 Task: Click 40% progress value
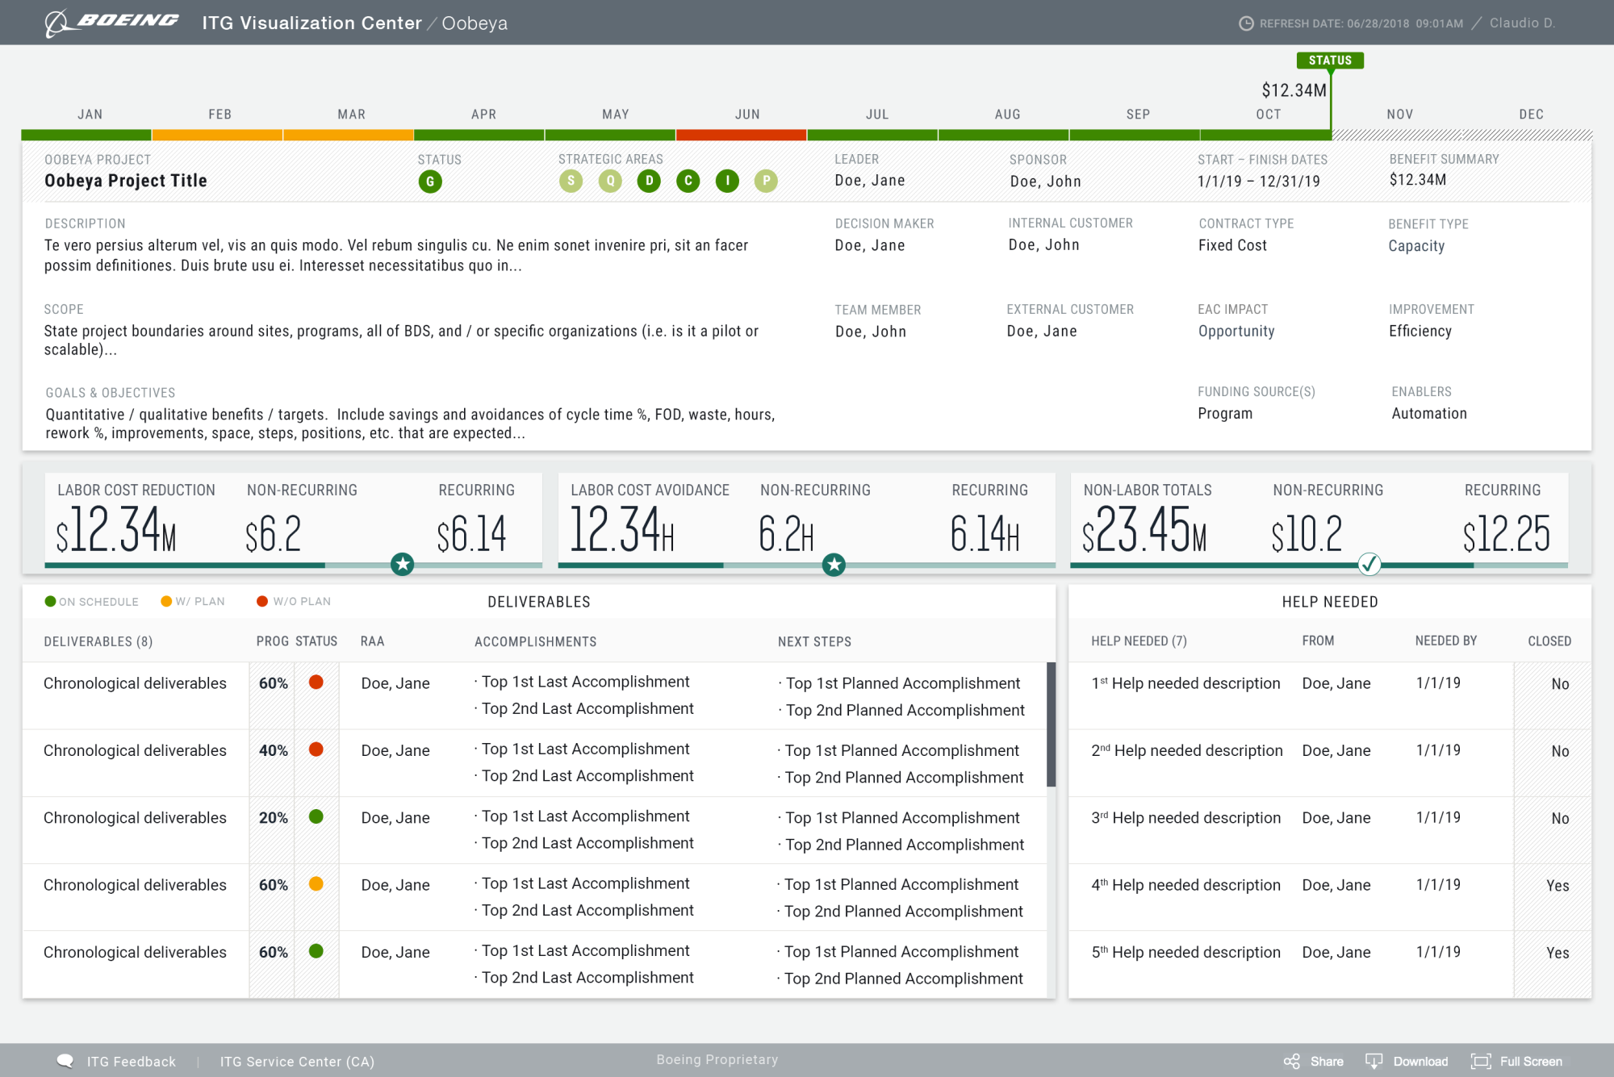click(x=274, y=750)
